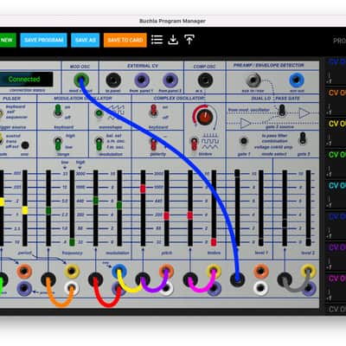Click black jack where red cable starts
This screenshot has height=346, width=346.
95,279
